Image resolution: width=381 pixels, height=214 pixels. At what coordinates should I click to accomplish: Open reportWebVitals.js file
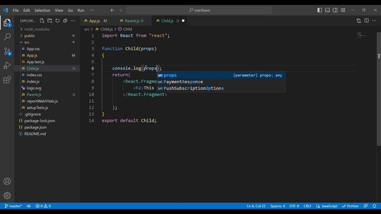[x=42, y=101]
